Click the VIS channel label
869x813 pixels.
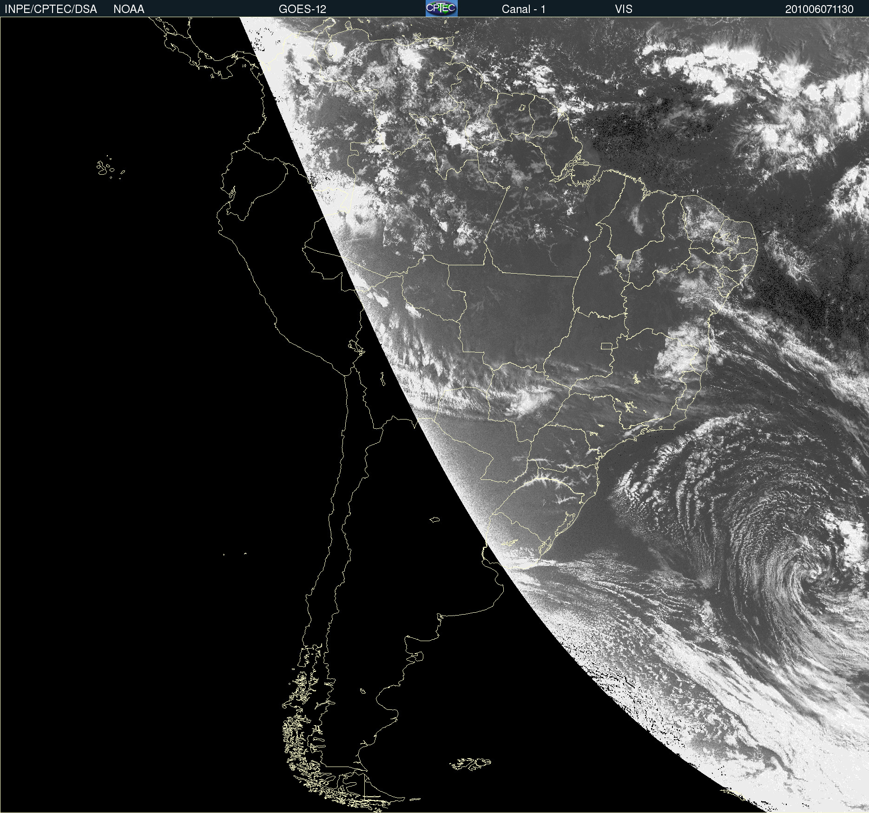click(x=624, y=9)
